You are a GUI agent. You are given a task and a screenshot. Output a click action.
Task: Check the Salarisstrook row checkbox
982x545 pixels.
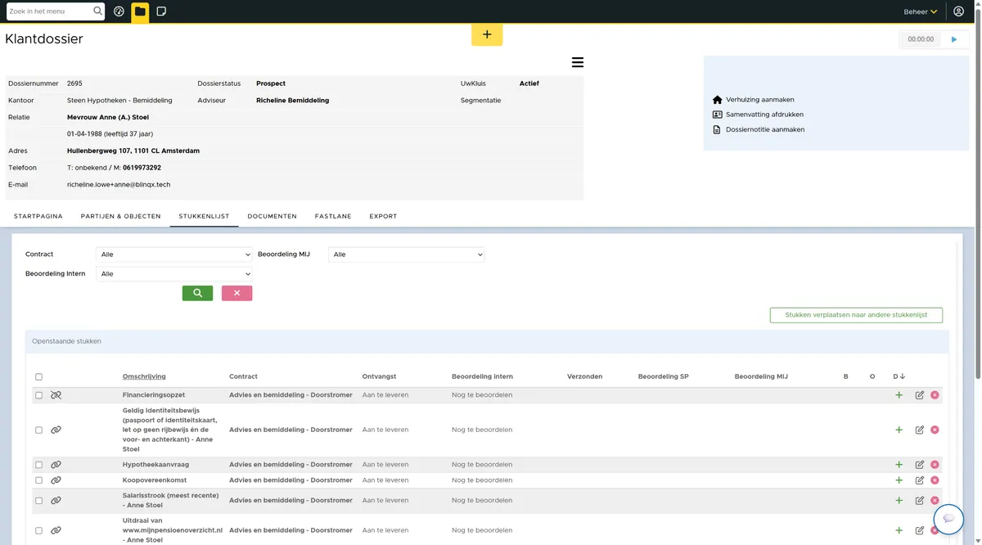tap(38, 501)
